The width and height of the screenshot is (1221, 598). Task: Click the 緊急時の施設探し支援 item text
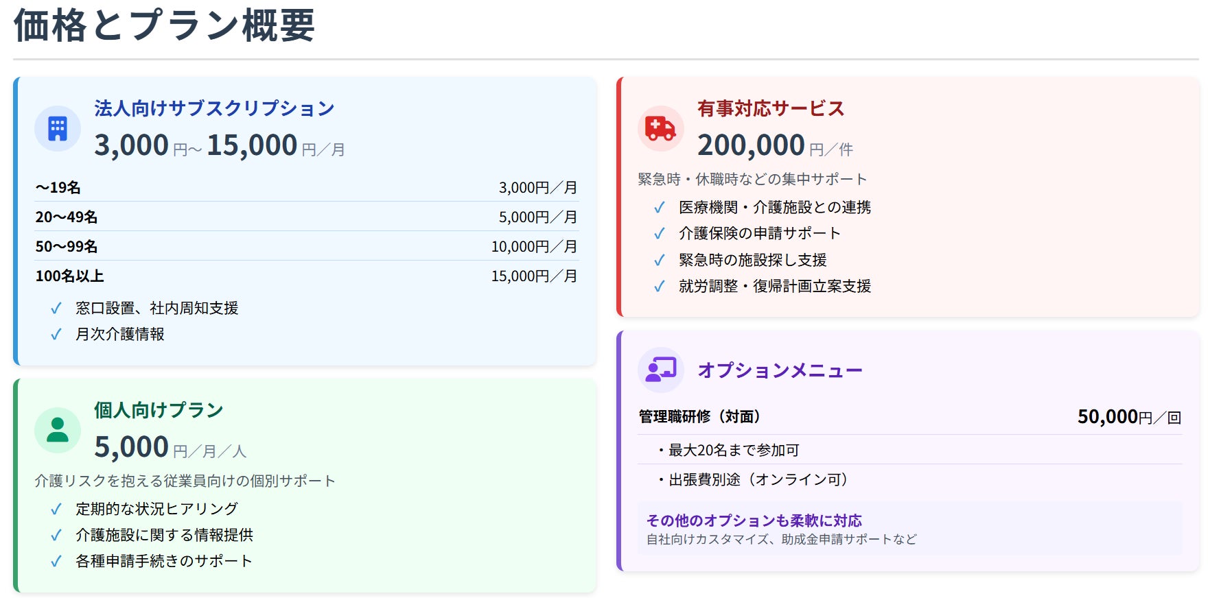pos(753,260)
